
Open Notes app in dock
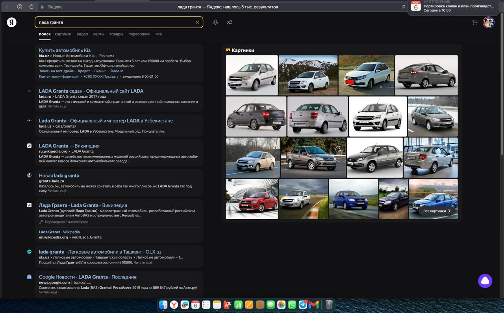pos(217,304)
